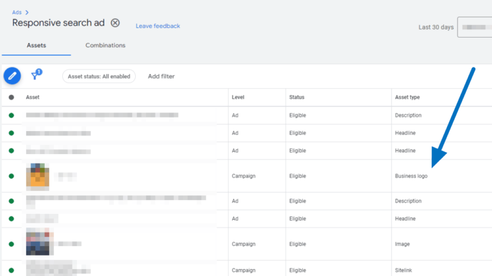
Task: Close the Responsive search ad view
Action: (115, 23)
